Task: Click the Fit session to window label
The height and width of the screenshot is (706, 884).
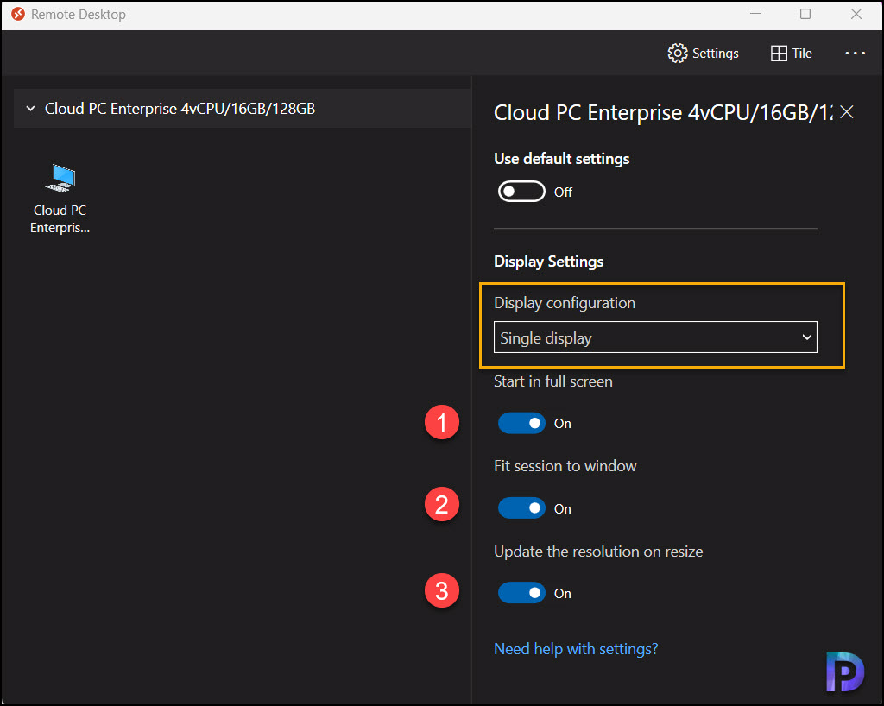Action: pyautogui.click(x=565, y=466)
